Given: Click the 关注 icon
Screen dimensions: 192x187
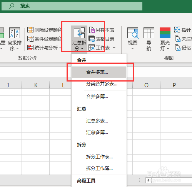Looking at the screenshot, I should (x=178, y=39).
